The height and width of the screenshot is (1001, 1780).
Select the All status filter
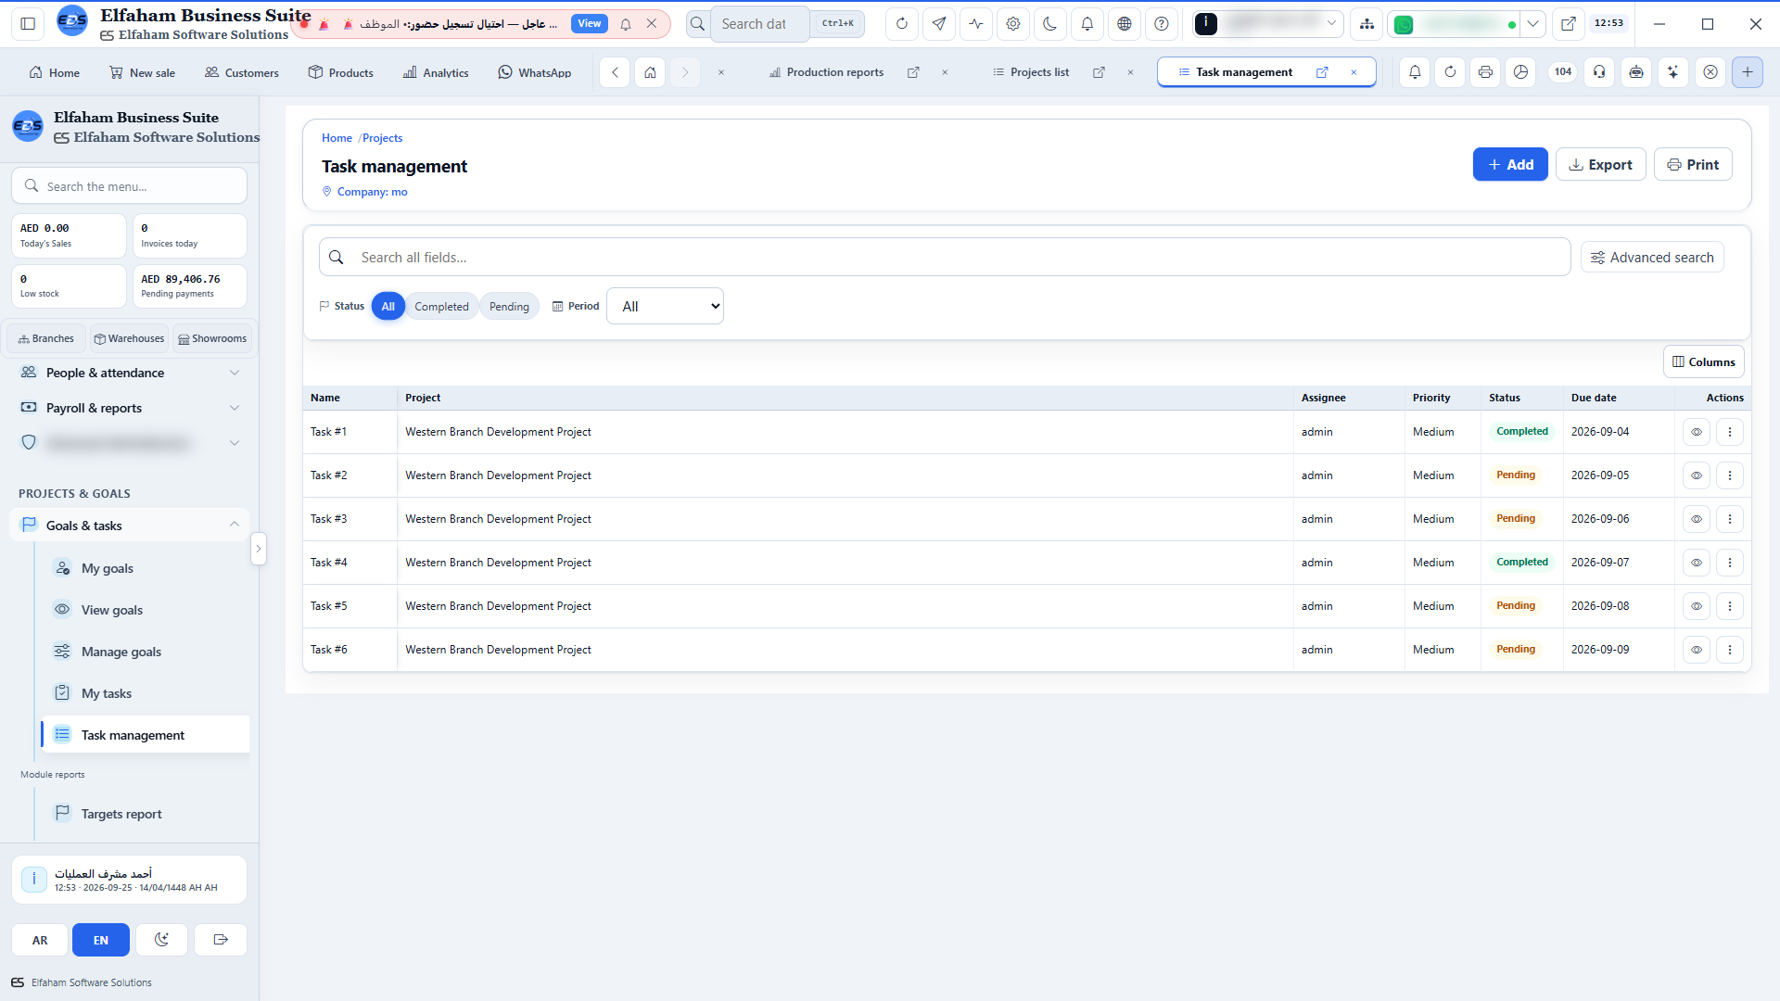[x=388, y=307]
